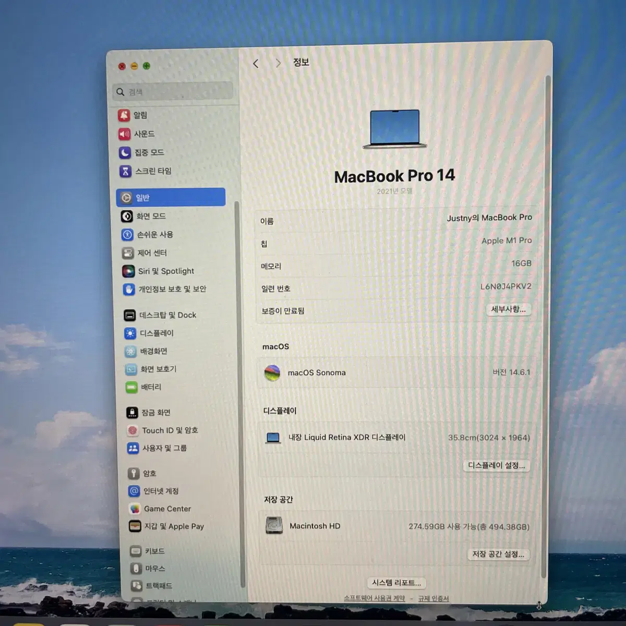Open the Game Center icon
The image size is (626, 626).
pos(135,509)
